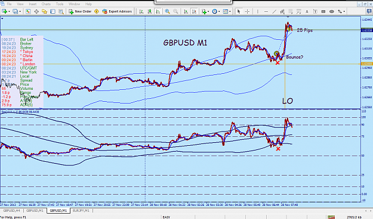
Task: Expand the Profiles dropdown arrow
Action: 20,11
